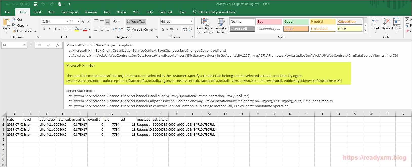Click the Insert Function fx icon
The height and width of the screenshot is (167, 412).
click(58, 45)
